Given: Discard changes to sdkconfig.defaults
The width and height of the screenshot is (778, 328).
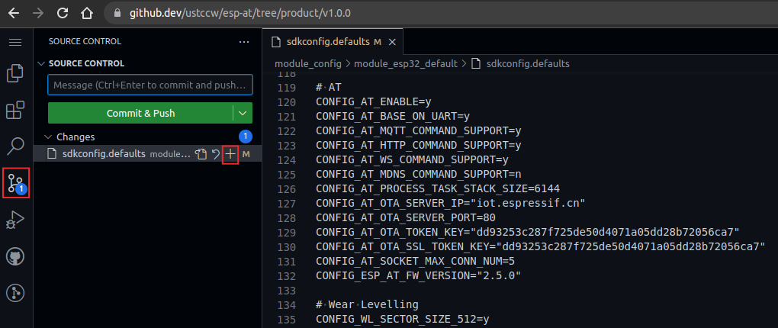Looking at the screenshot, I should coord(216,154).
